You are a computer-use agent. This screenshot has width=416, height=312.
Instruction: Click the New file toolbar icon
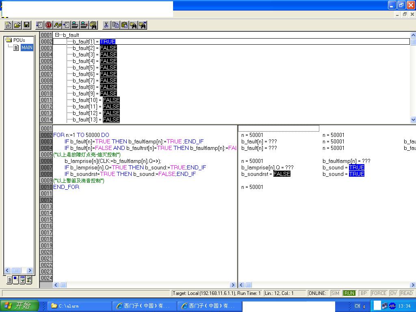click(8, 25)
